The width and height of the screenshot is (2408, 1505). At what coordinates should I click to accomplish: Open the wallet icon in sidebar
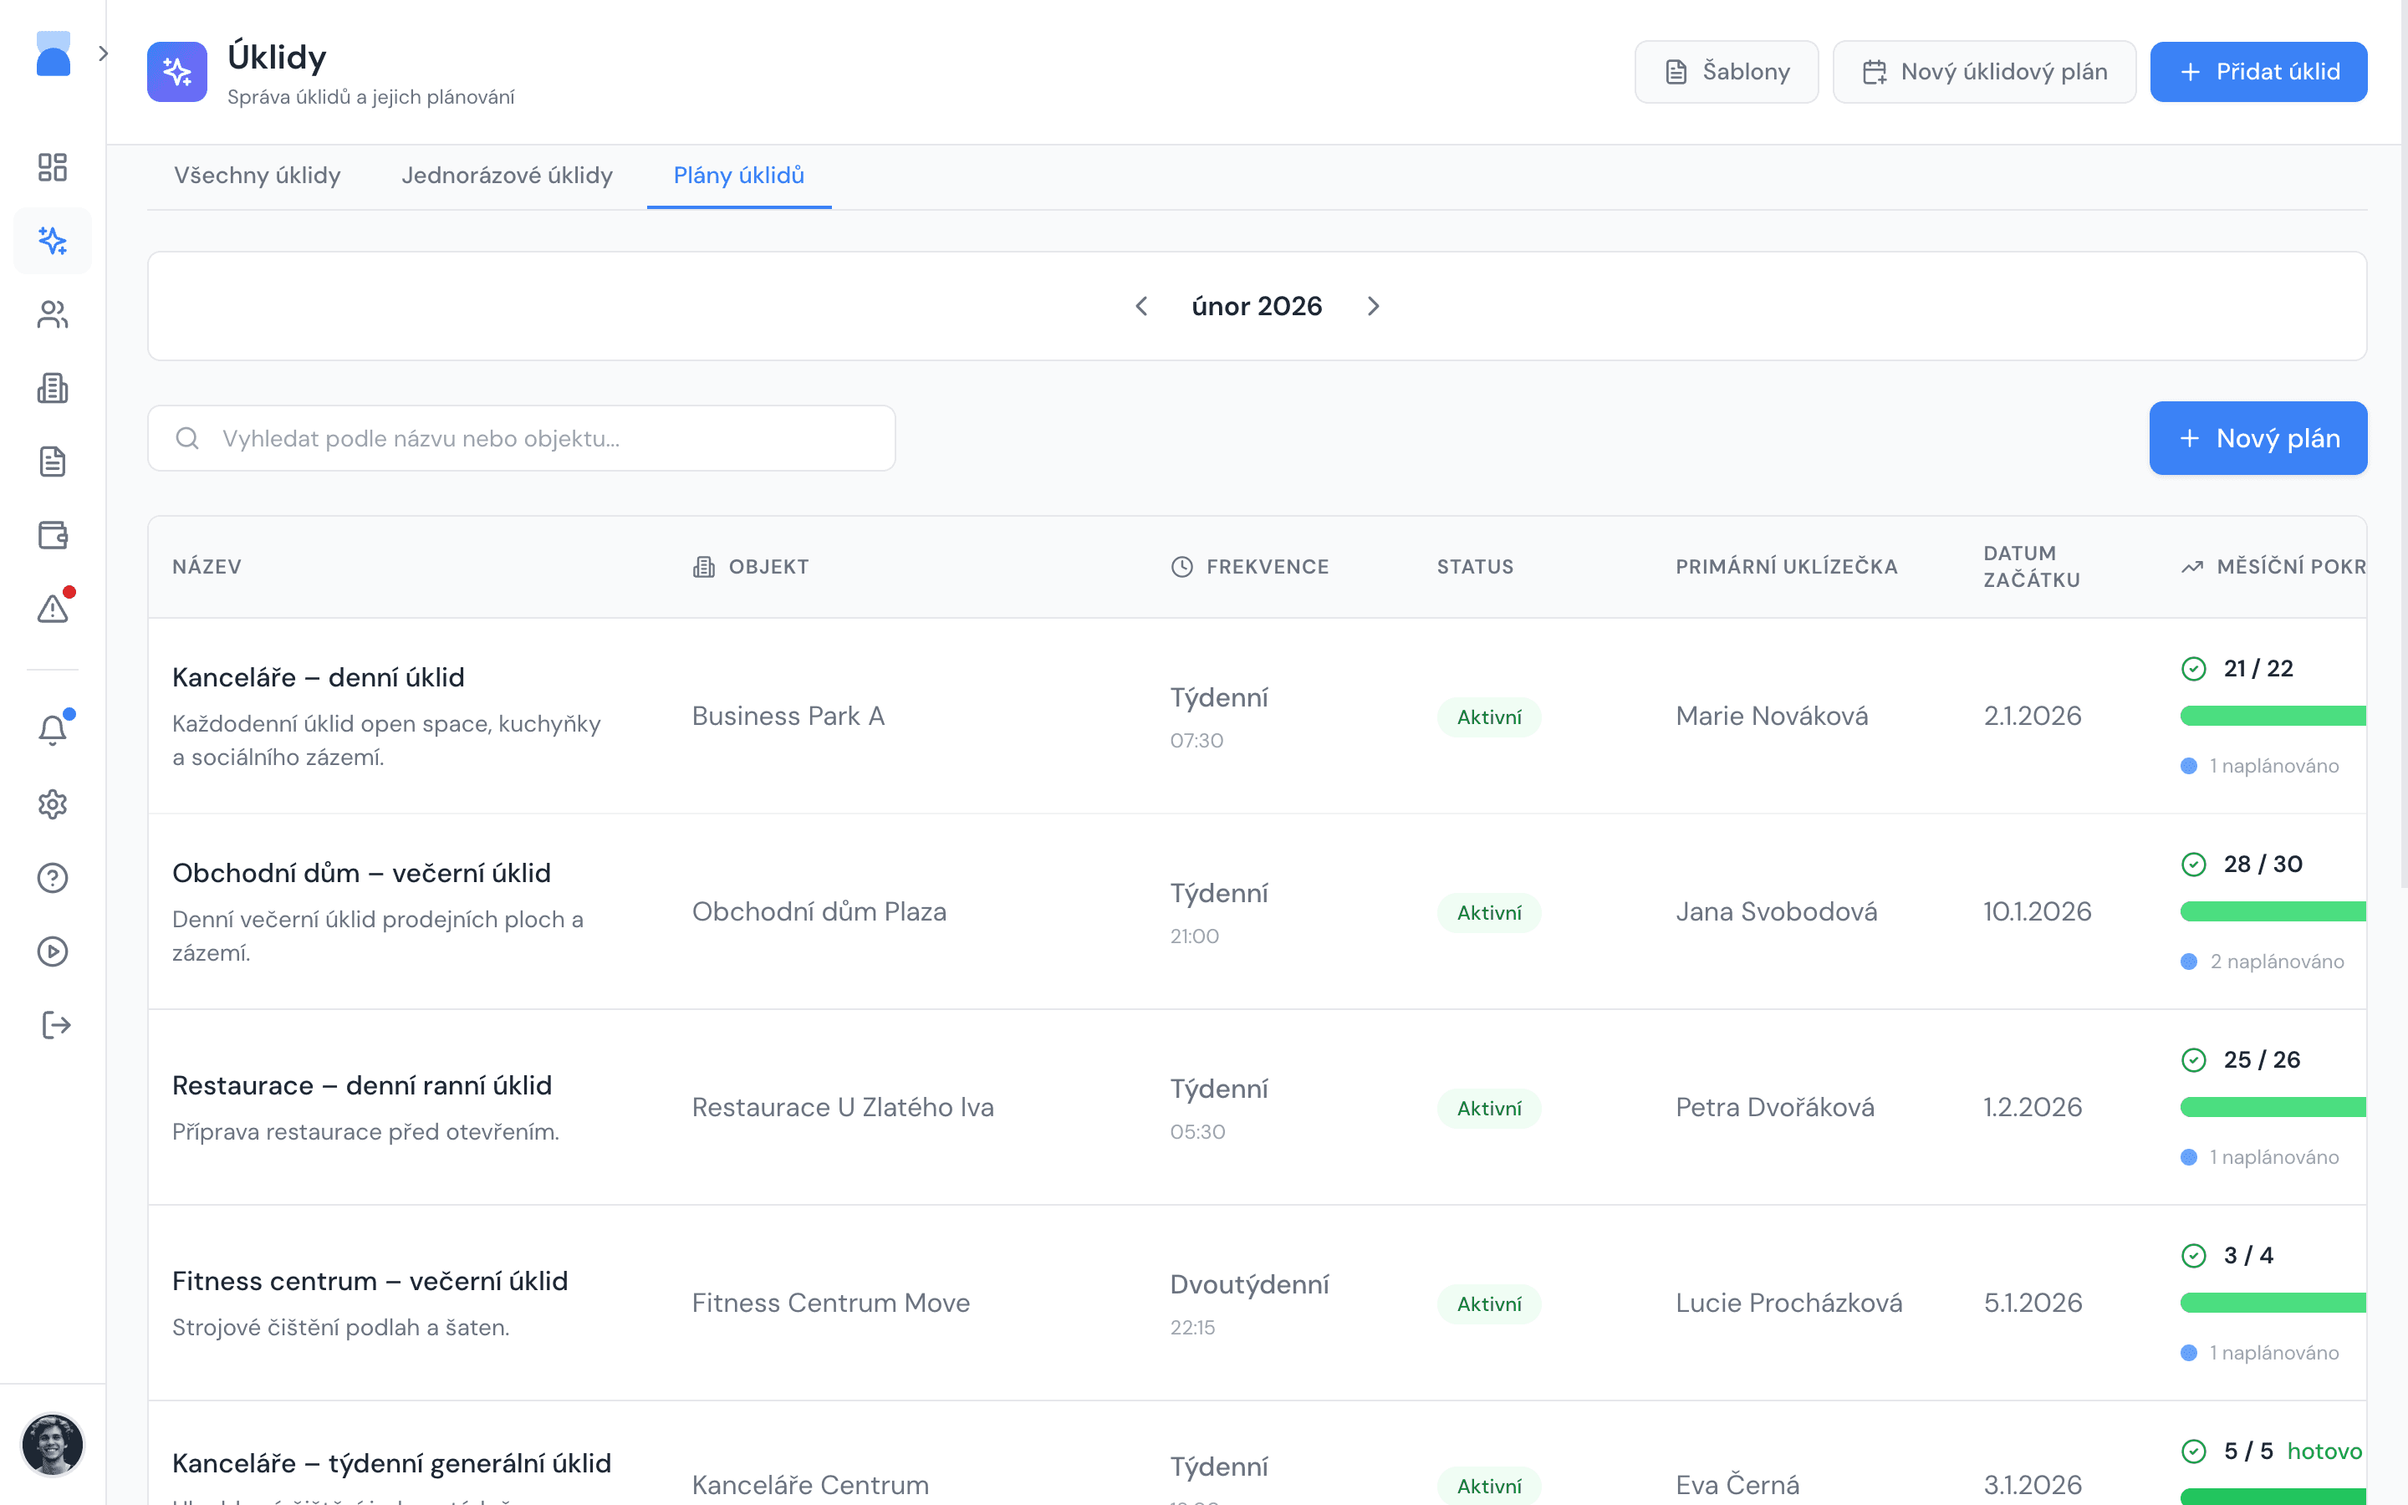[52, 535]
